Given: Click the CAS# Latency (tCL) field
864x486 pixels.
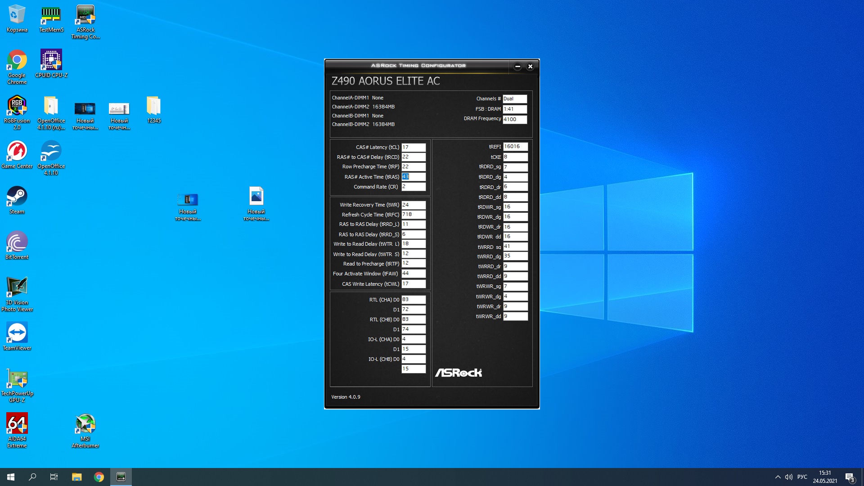Looking at the screenshot, I should pos(413,147).
